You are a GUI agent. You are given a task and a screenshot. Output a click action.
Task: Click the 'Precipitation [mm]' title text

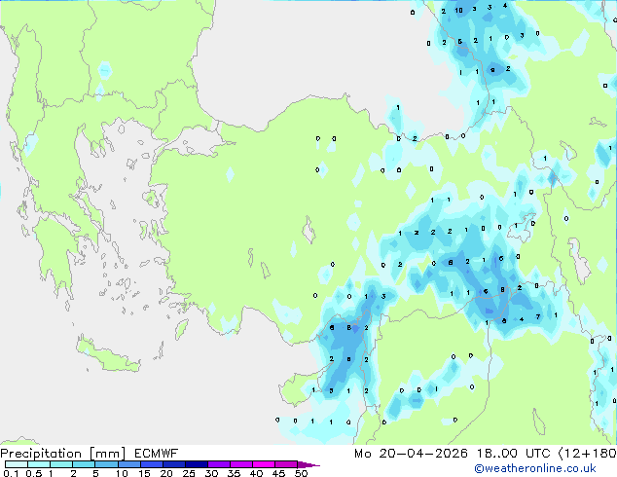62,454
